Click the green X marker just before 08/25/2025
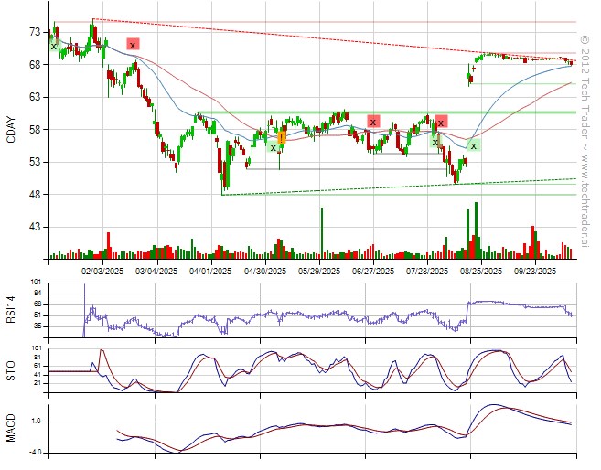The height and width of the screenshot is (470, 601). pos(473,145)
